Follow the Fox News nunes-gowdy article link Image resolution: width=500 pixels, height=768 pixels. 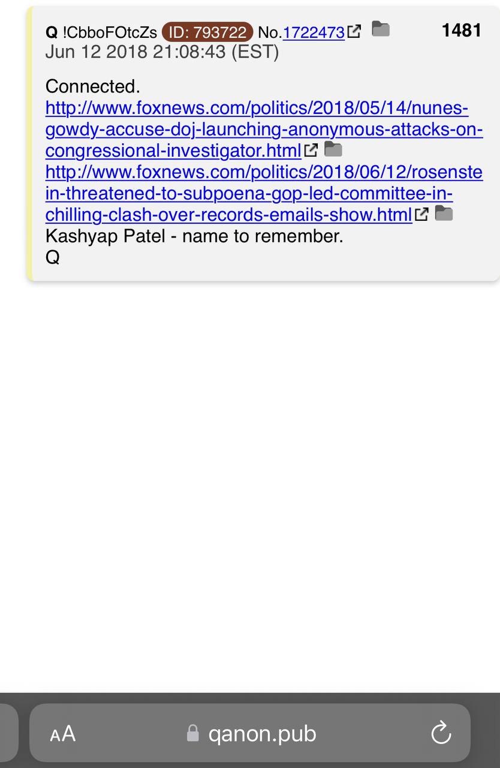(x=264, y=129)
